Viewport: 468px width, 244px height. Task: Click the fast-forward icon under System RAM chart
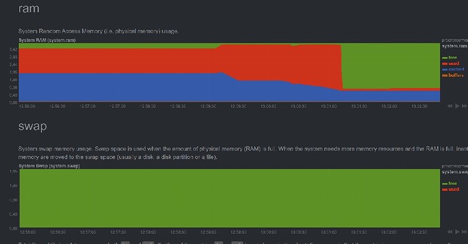click(x=464, y=106)
